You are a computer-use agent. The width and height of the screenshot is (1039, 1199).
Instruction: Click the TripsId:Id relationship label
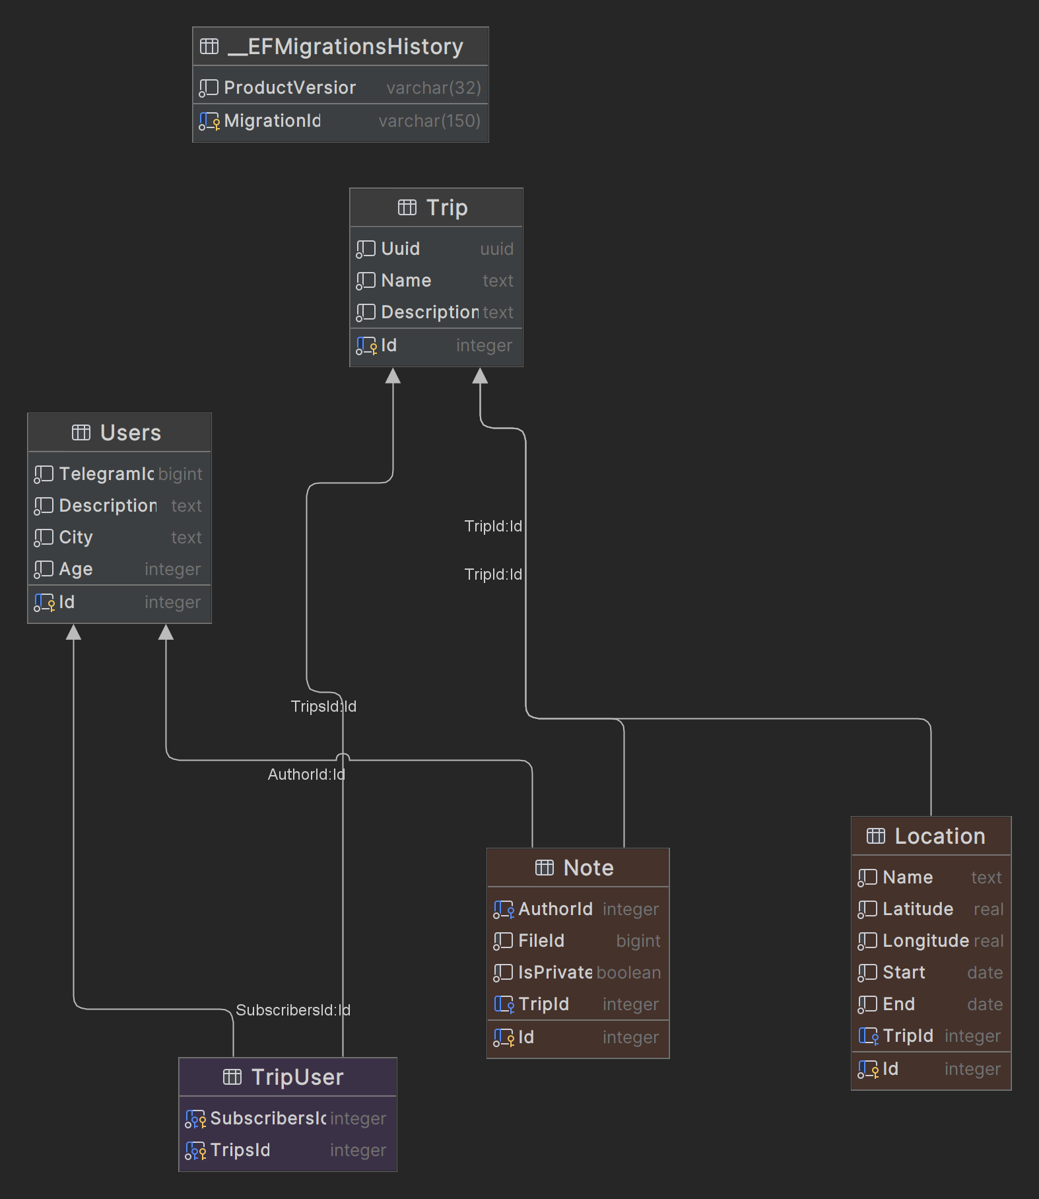tap(323, 706)
